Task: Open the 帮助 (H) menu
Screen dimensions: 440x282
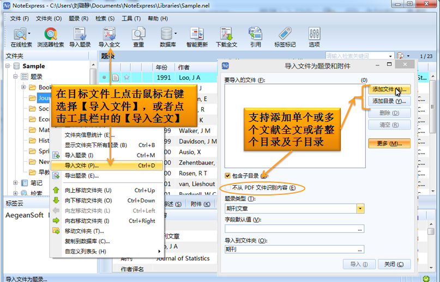Action: tap(158, 19)
